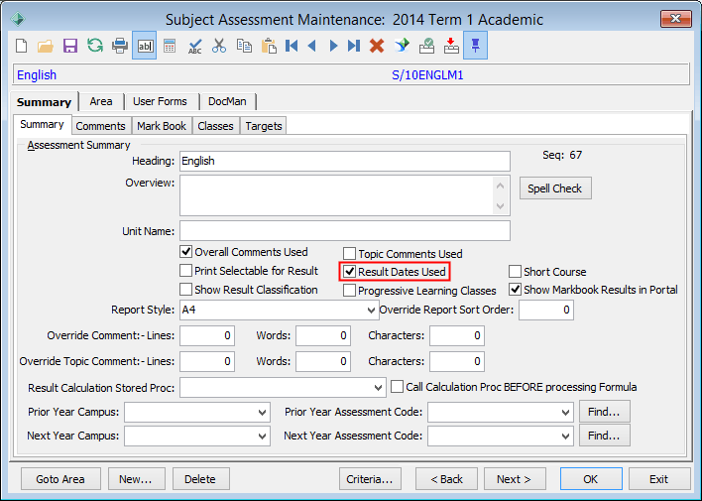Click into the Heading field
The image size is (702, 501).
[x=345, y=161]
